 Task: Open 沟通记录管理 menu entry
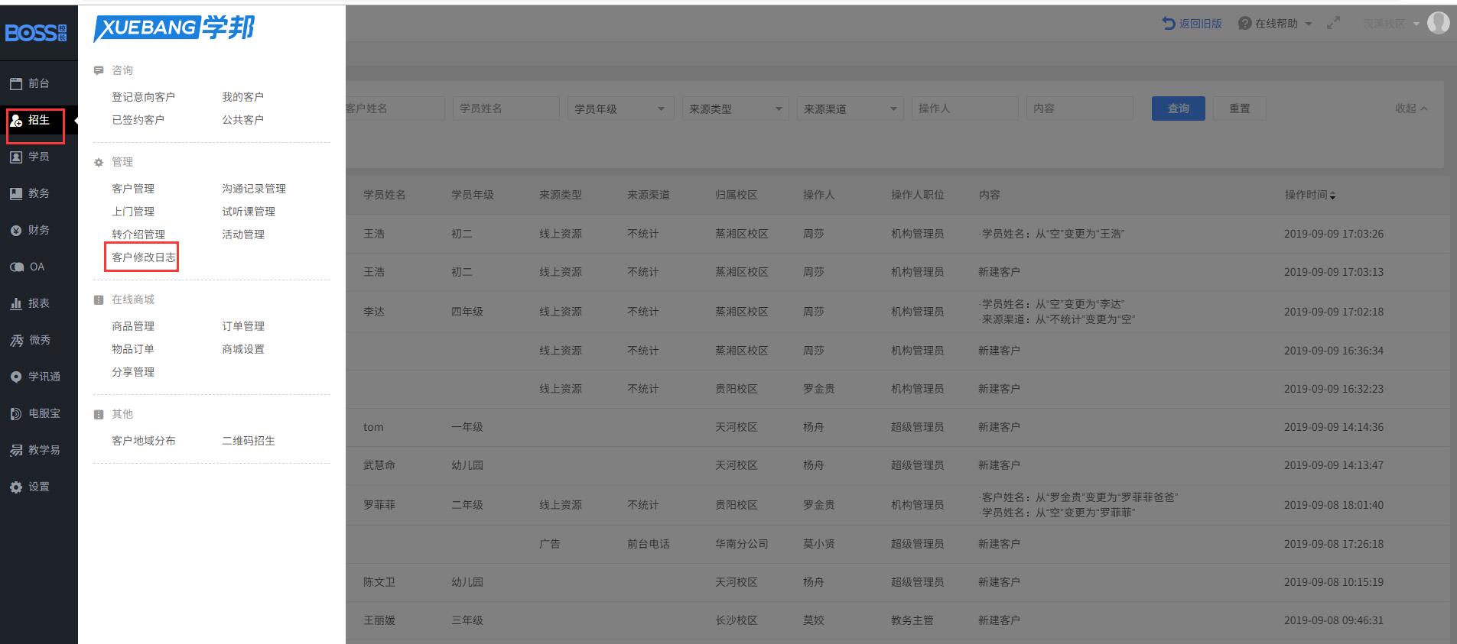254,189
